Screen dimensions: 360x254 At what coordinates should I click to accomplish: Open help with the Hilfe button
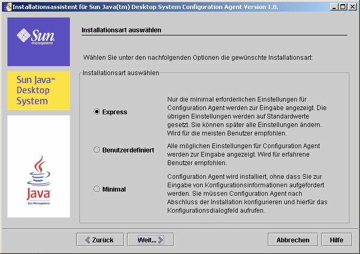point(337,240)
